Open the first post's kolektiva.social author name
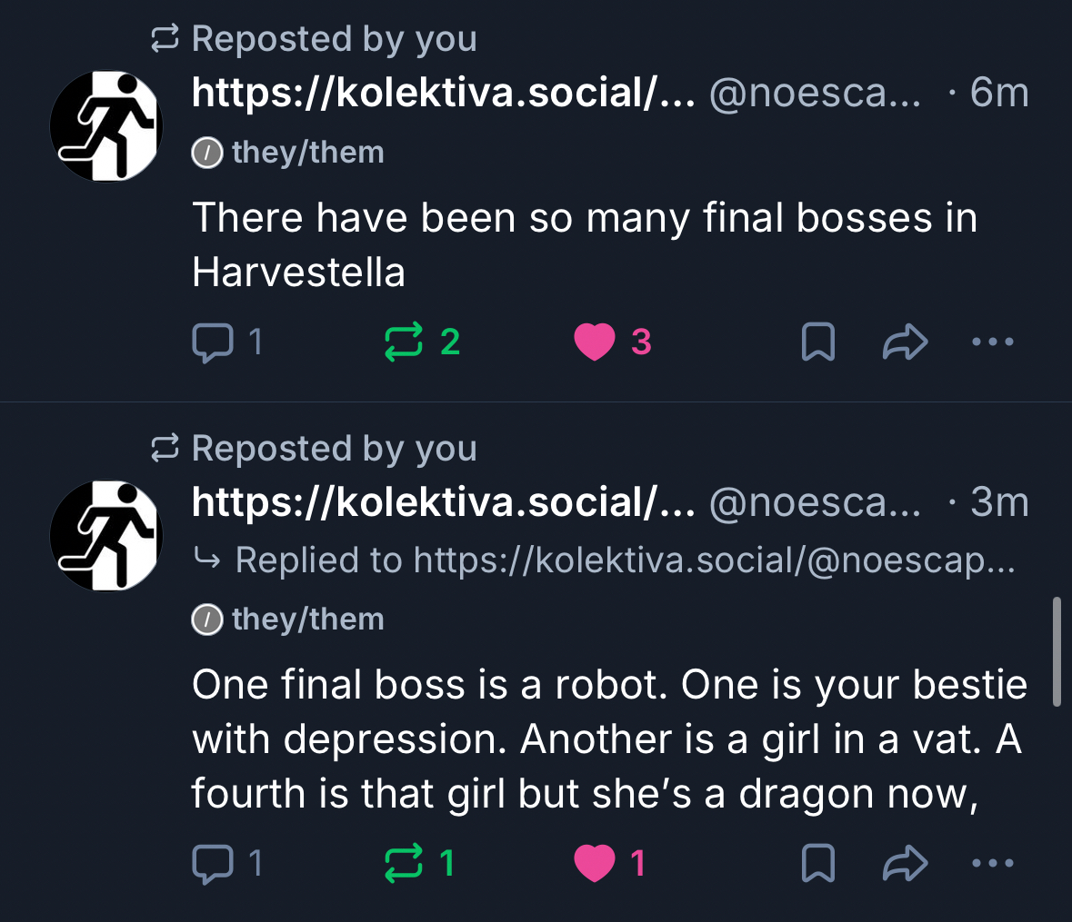Image resolution: width=1072 pixels, height=922 pixels. click(444, 93)
